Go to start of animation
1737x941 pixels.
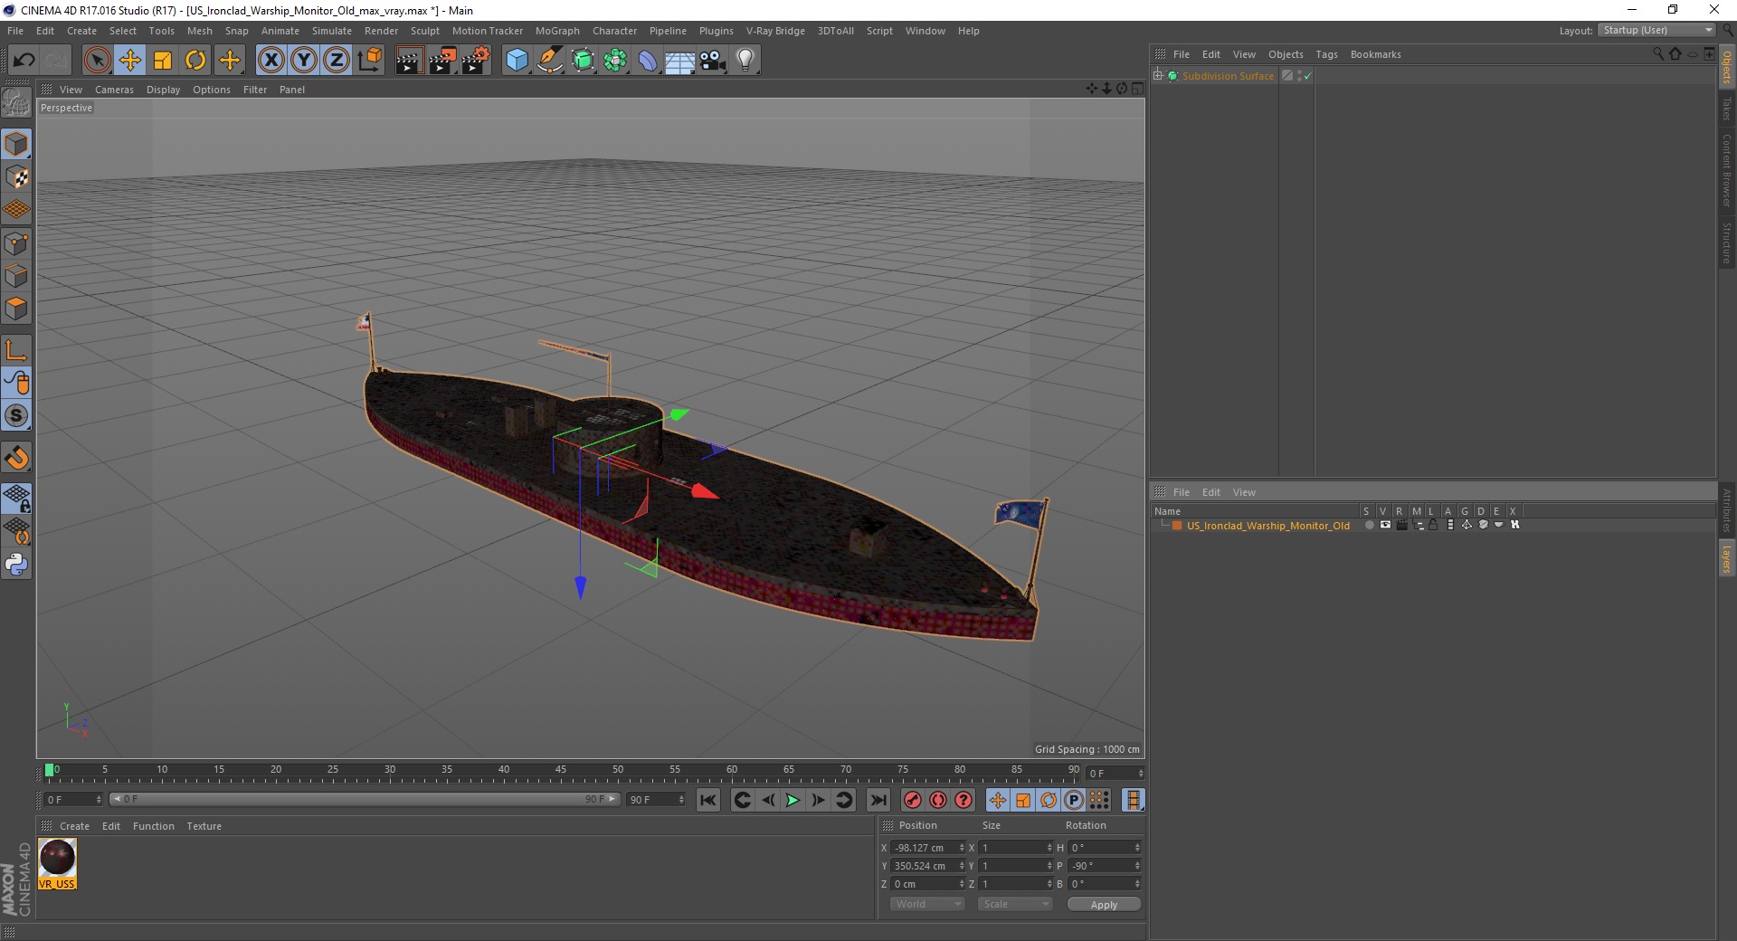pyautogui.click(x=708, y=800)
